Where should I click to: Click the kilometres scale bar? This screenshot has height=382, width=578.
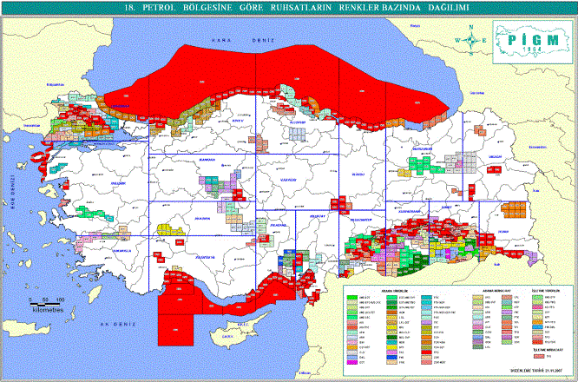(x=47, y=300)
